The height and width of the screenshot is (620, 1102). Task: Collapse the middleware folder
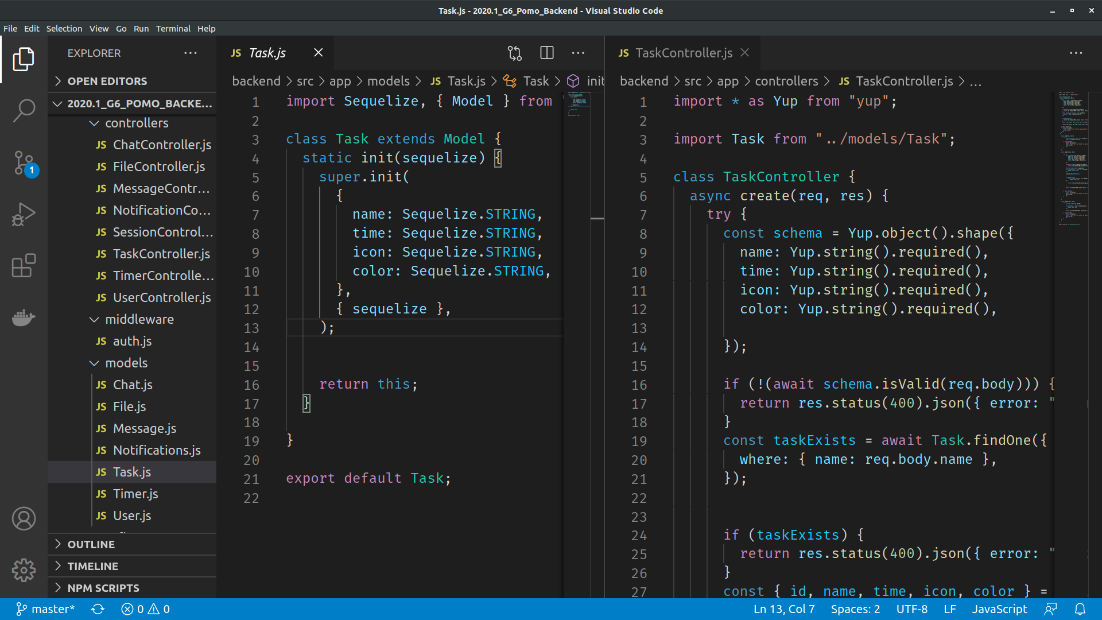tap(132, 319)
